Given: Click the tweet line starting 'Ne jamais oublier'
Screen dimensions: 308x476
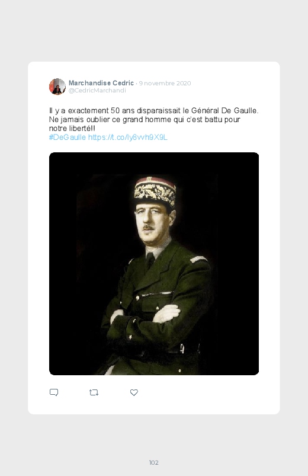Looking at the screenshot, I should 145,120.
